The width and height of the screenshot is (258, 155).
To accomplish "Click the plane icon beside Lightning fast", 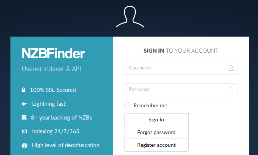I will pos(25,104).
